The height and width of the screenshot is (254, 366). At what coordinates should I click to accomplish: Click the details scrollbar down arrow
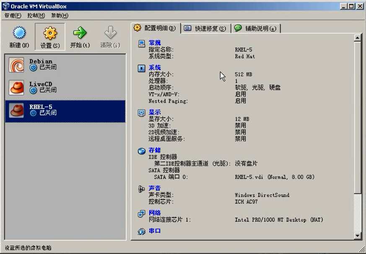pyautogui.click(x=357, y=236)
